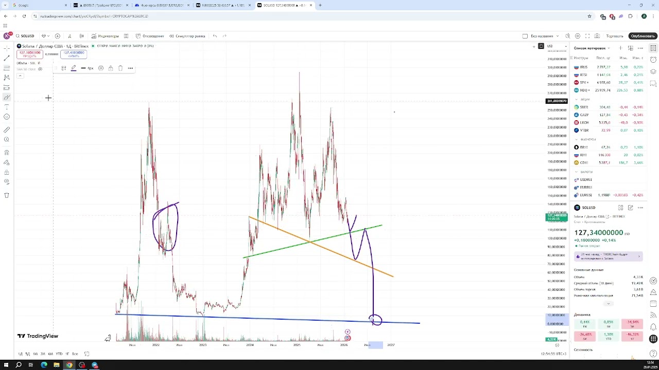Select the crosshair cursor tool
The image size is (659, 370).
[x=7, y=48]
